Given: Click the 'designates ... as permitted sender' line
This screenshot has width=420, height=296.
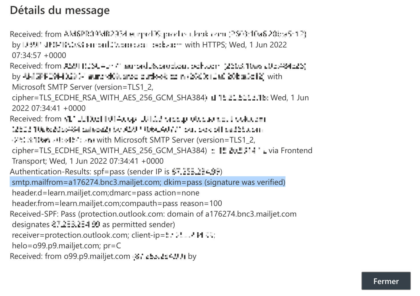Looking at the screenshot, I should click(93, 225).
